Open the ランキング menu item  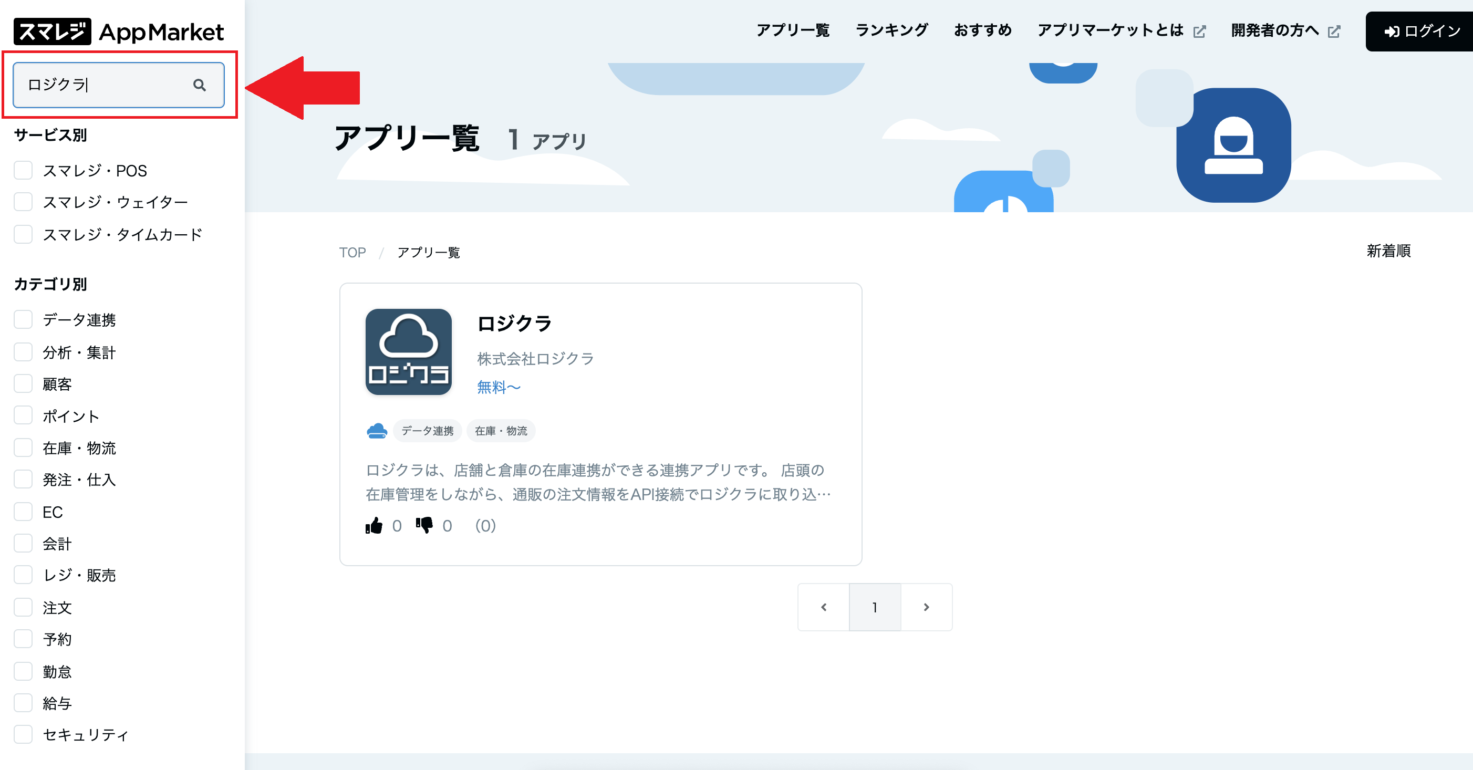[x=891, y=30]
